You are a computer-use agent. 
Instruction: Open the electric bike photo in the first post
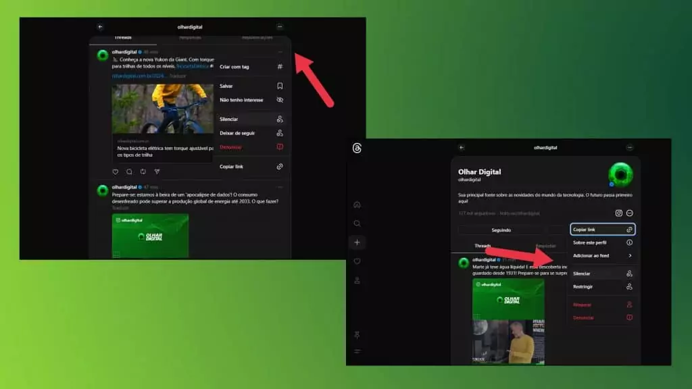coord(162,109)
